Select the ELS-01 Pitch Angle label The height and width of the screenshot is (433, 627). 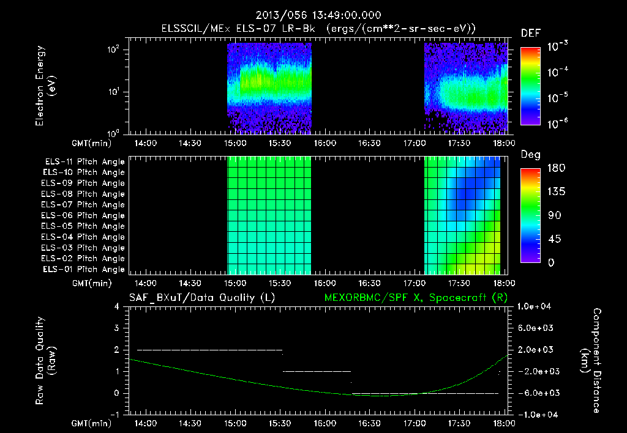84,269
